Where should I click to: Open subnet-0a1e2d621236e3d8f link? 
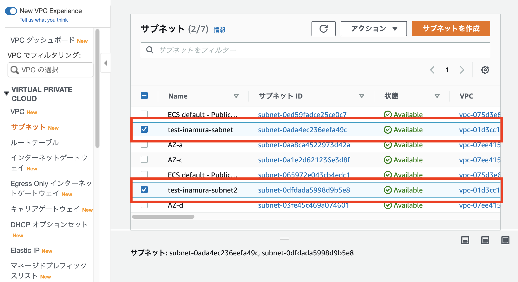click(304, 160)
